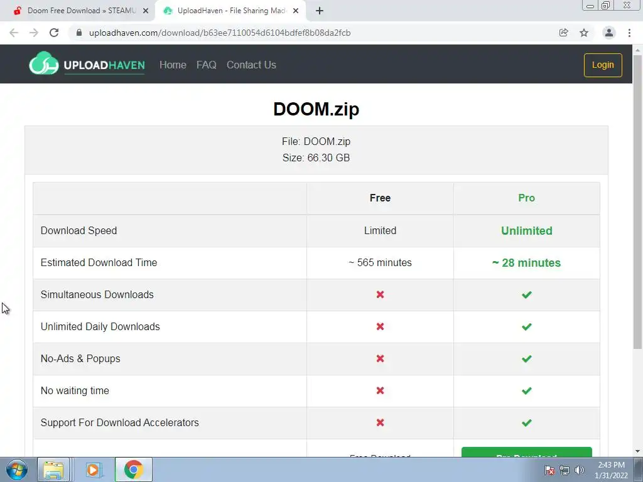The height and width of the screenshot is (482, 643).
Task: Click the green 'Unlimited' speed value
Action: pyautogui.click(x=527, y=231)
